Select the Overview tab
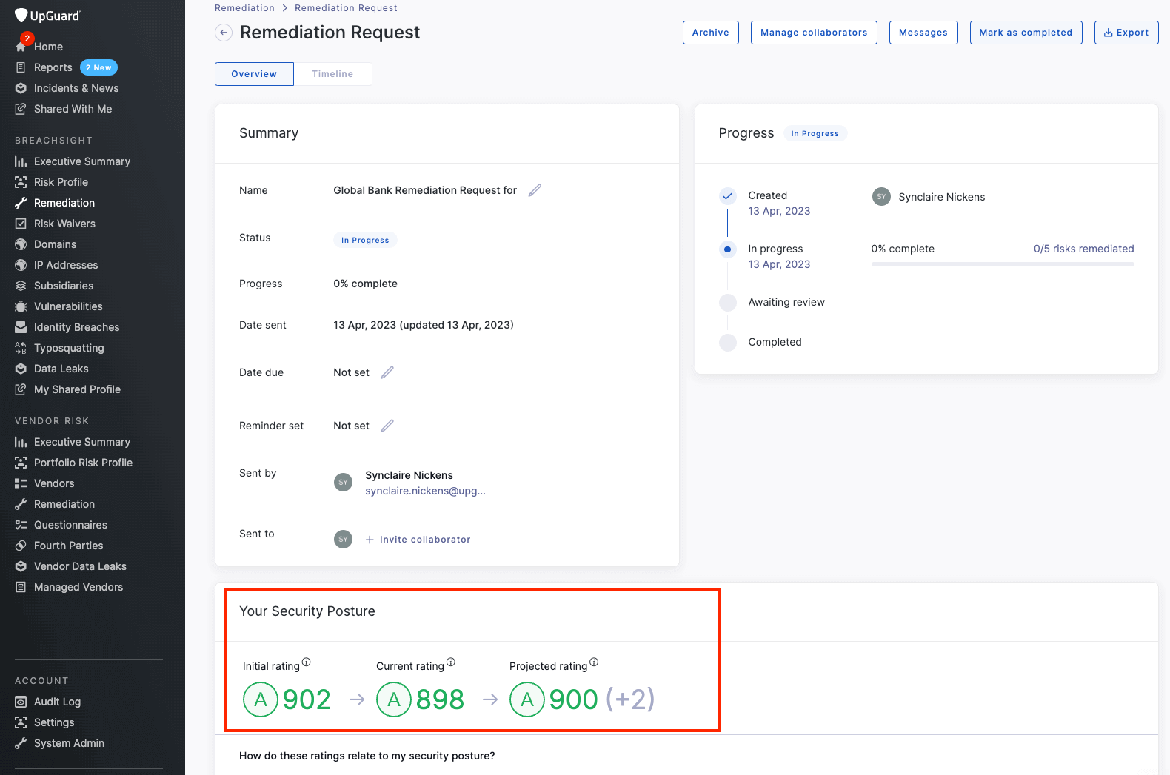 [x=254, y=74]
